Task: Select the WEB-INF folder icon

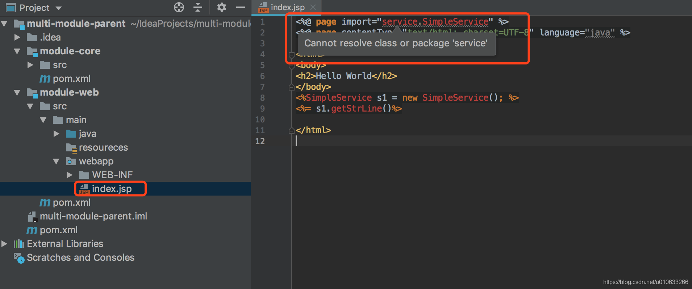Action: pos(84,175)
